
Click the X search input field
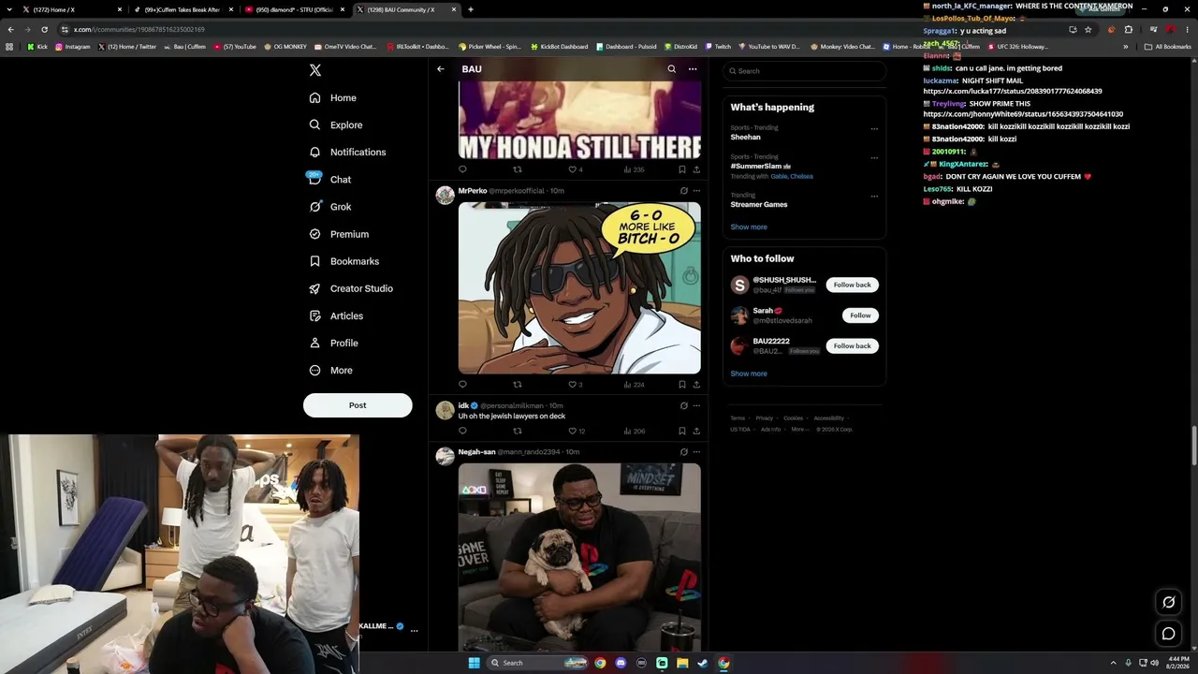(x=804, y=71)
